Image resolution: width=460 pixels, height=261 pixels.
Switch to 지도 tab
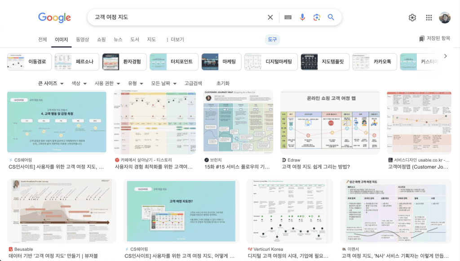151,39
